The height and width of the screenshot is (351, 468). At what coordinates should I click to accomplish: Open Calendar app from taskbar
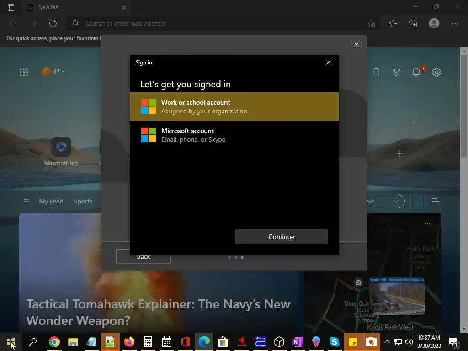point(166,342)
